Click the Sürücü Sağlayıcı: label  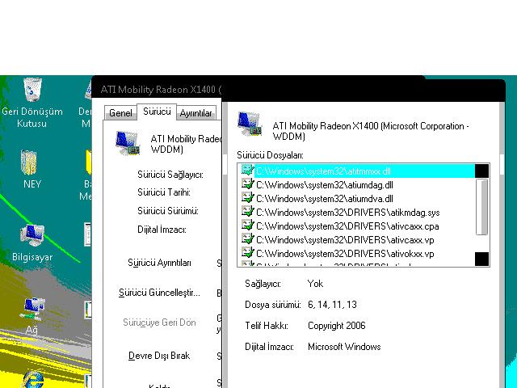pos(170,175)
